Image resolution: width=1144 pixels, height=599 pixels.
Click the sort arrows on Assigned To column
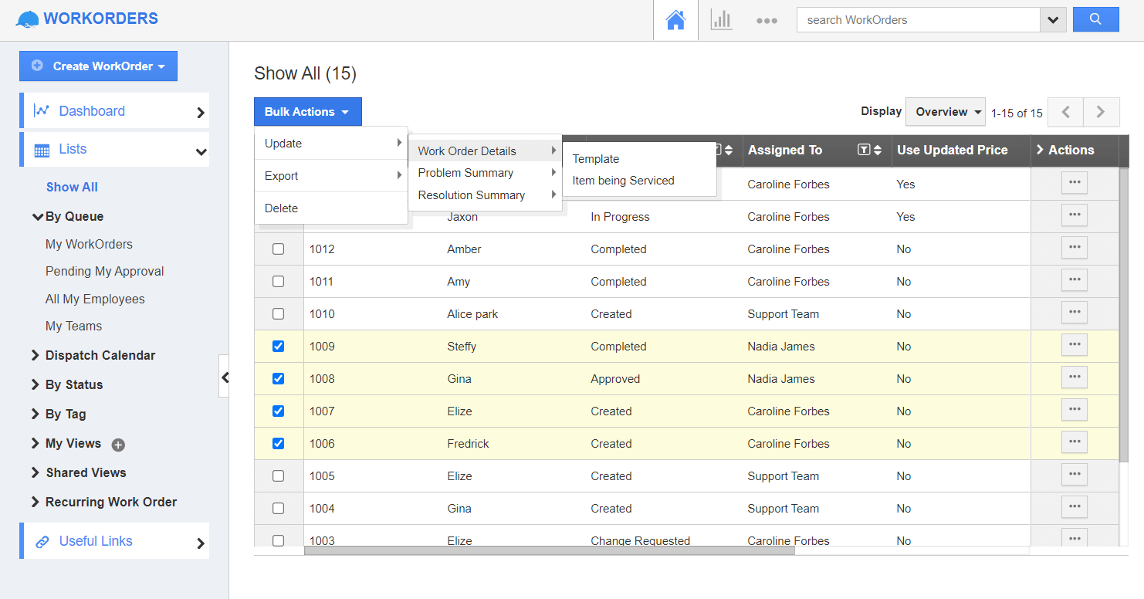click(x=877, y=150)
